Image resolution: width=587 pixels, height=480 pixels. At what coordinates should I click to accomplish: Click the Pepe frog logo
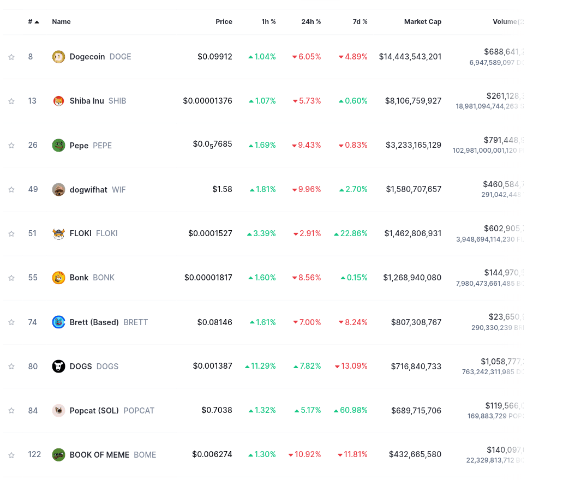tap(58, 145)
